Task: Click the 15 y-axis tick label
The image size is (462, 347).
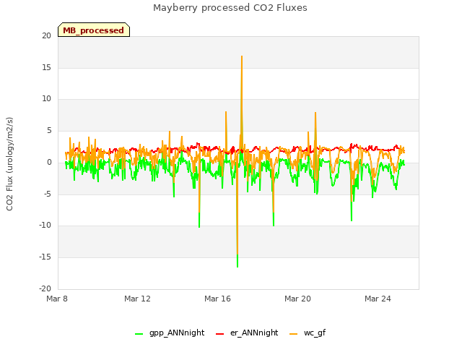Action: click(46, 67)
